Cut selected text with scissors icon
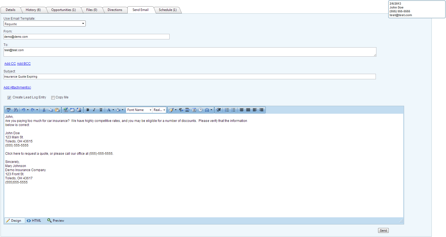 [44, 110]
